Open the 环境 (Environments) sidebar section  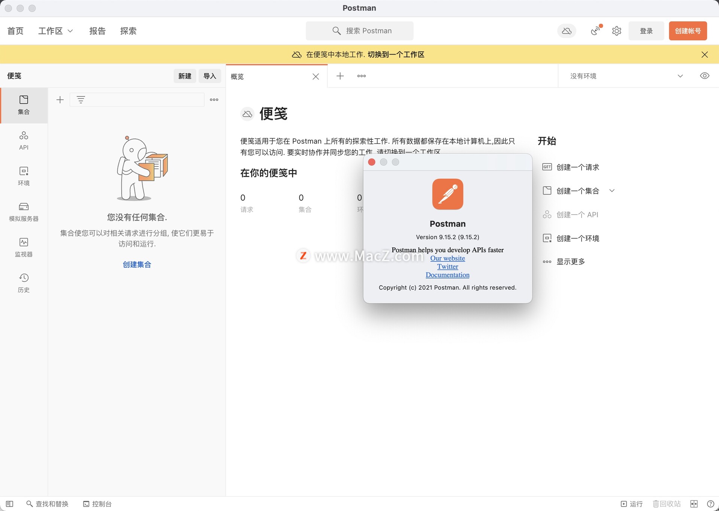click(24, 176)
